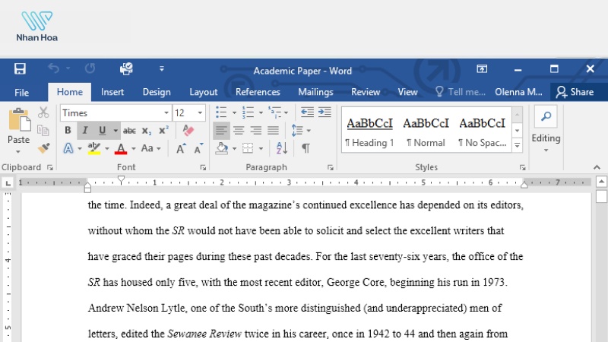Screen dimensions: 608x342
Task: Apply paragraph Shading with paint bucket
Action: coord(222,148)
